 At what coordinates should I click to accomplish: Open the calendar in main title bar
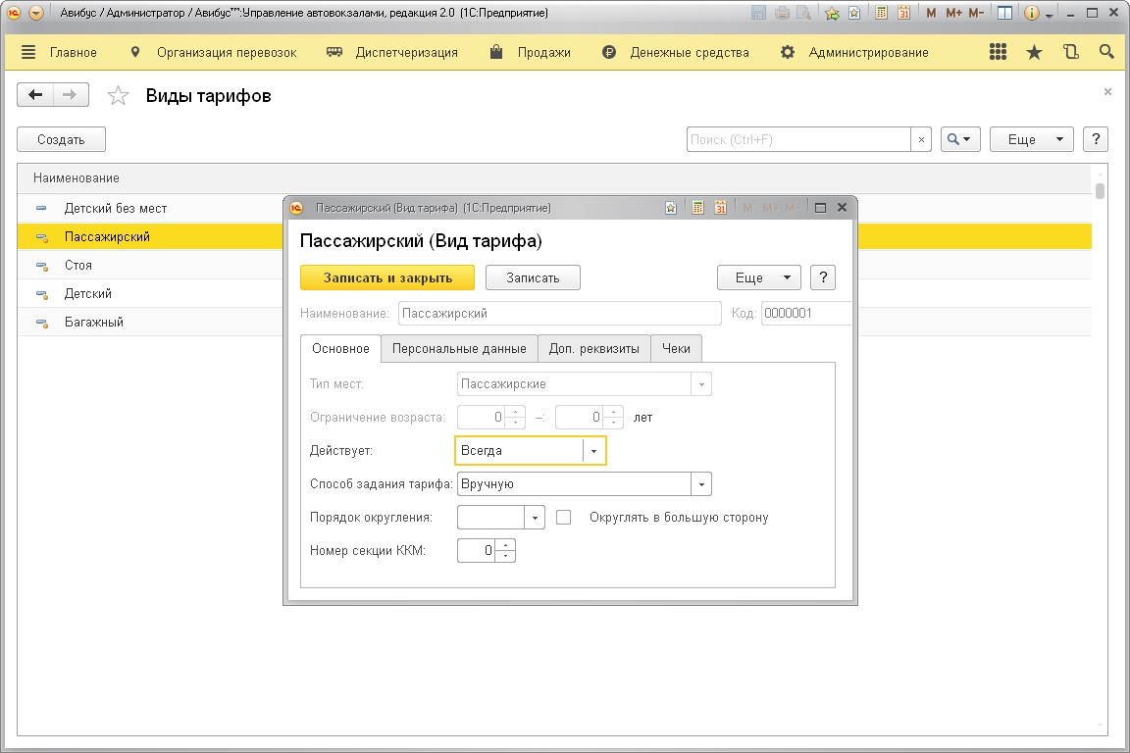tap(903, 14)
